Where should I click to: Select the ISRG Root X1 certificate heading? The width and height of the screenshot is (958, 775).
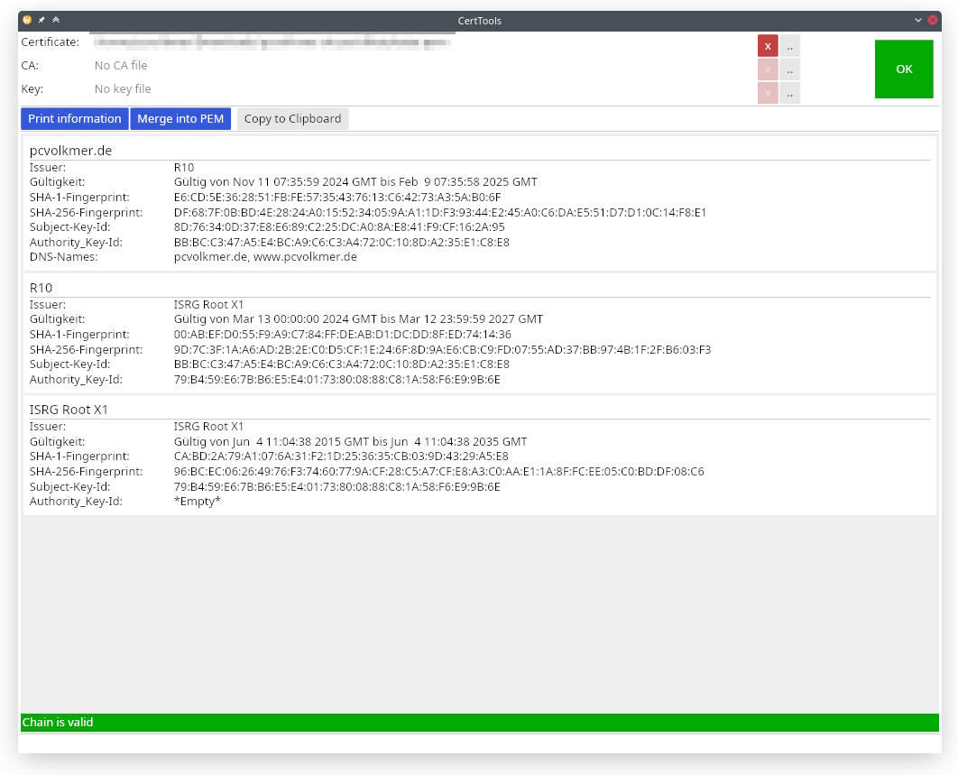click(69, 410)
